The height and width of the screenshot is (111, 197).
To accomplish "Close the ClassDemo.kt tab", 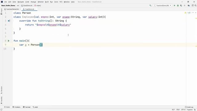I will 36,9.
